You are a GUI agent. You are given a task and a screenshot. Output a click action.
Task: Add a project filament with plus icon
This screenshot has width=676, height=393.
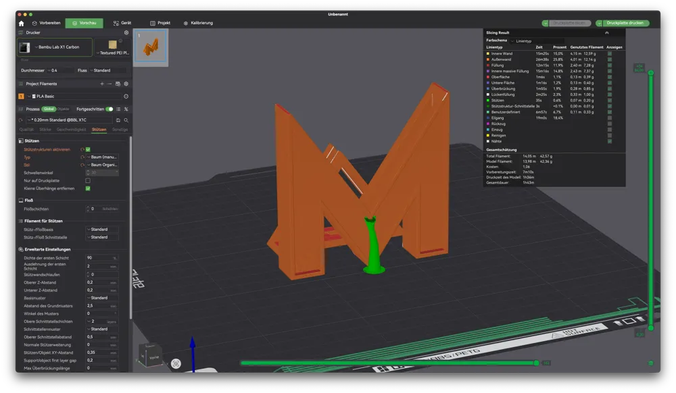pyautogui.click(x=102, y=84)
